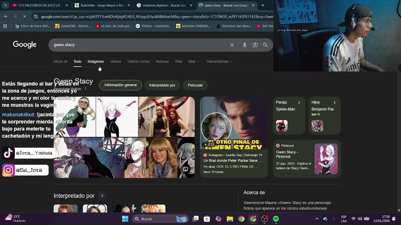
Task: Open Y2Mate Convertidor bookmark
Action: click(154, 26)
